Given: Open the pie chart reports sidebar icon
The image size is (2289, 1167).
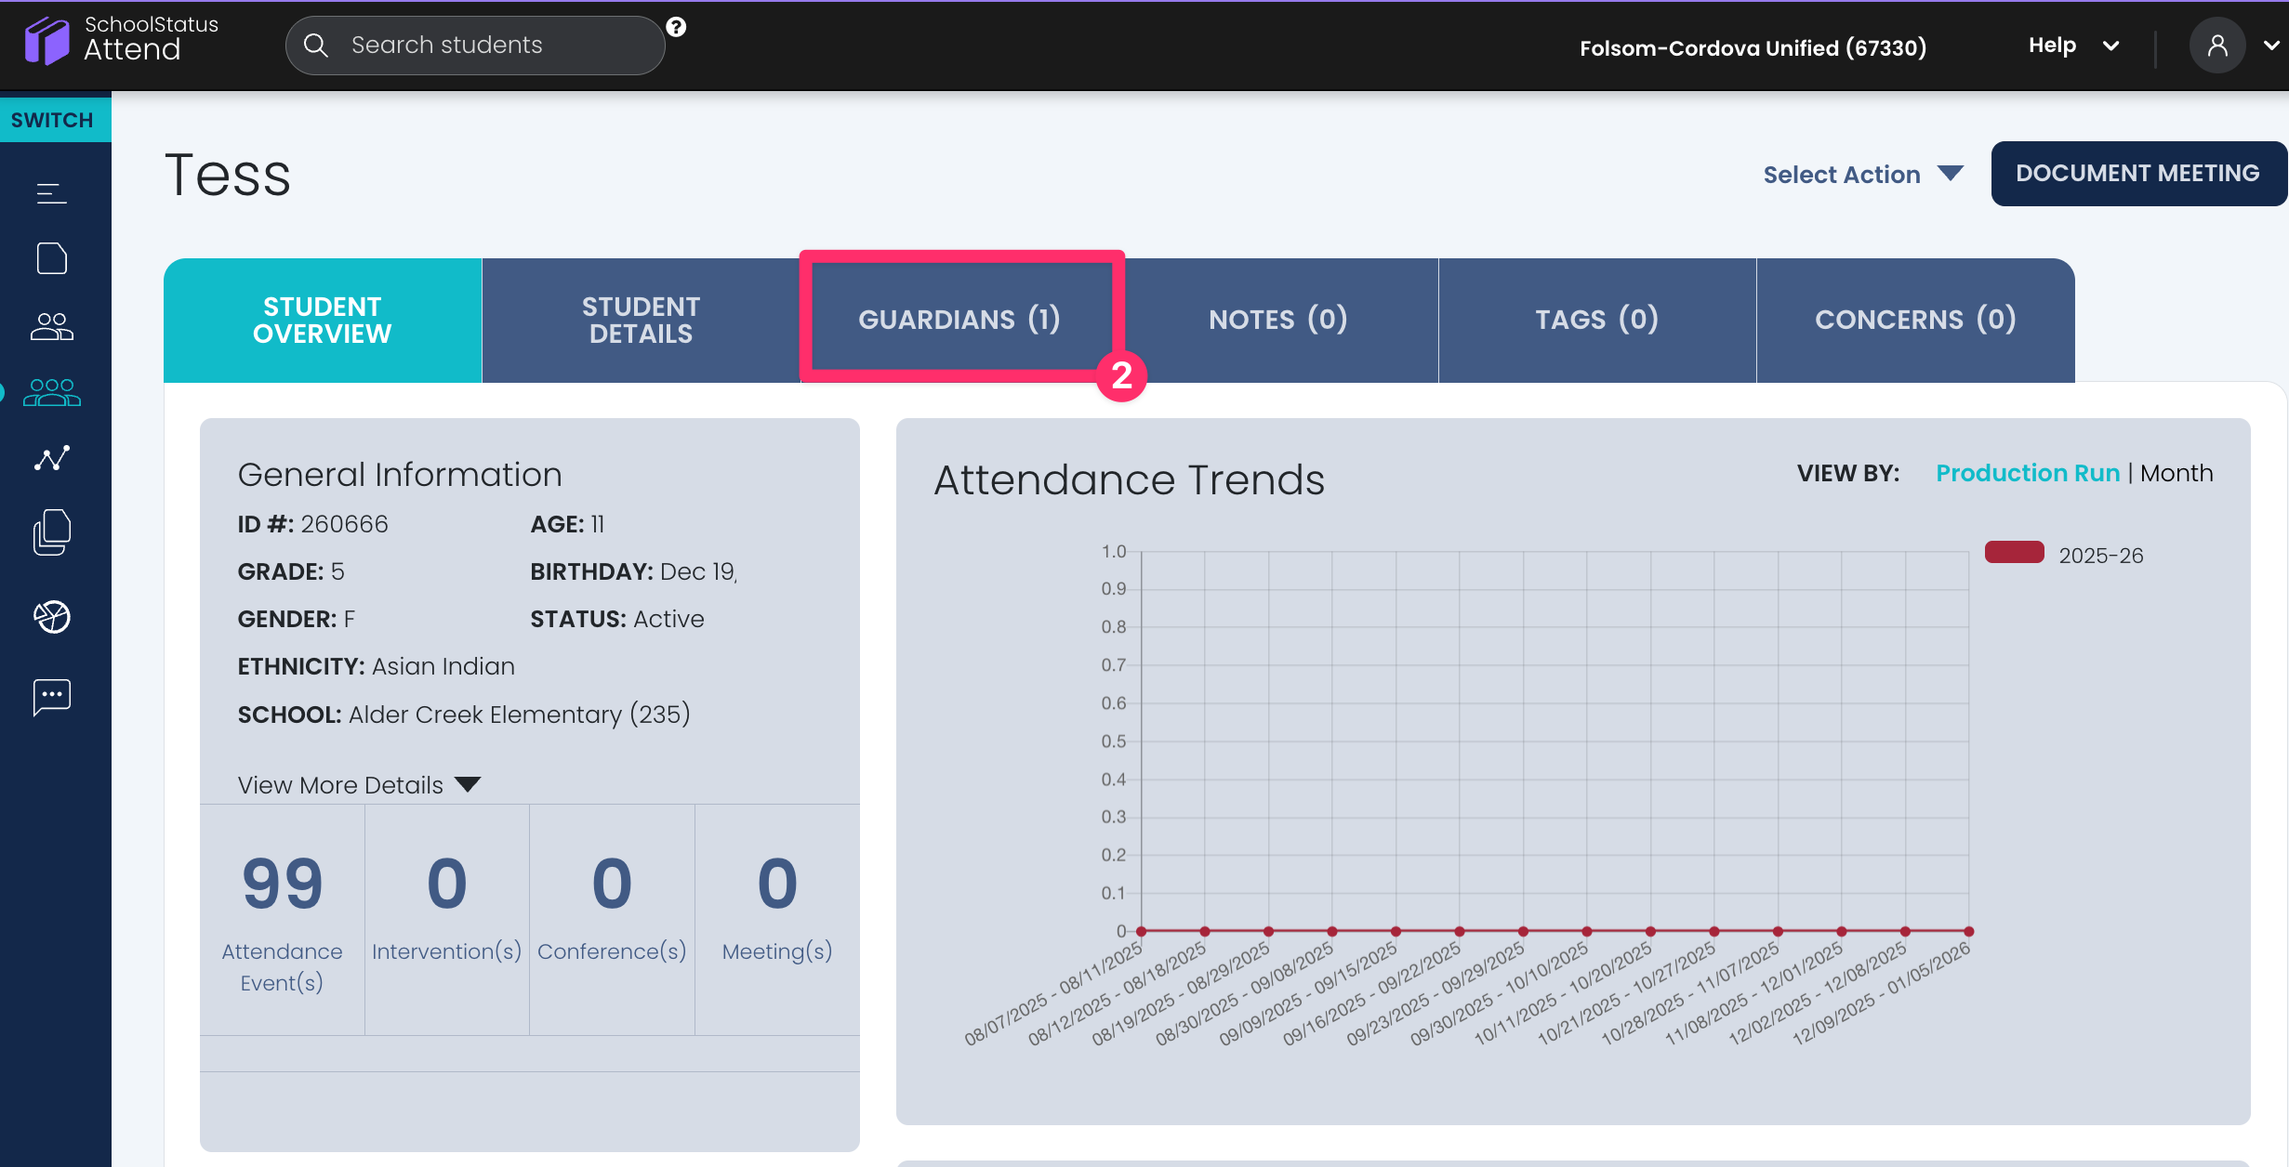Looking at the screenshot, I should [x=51, y=617].
